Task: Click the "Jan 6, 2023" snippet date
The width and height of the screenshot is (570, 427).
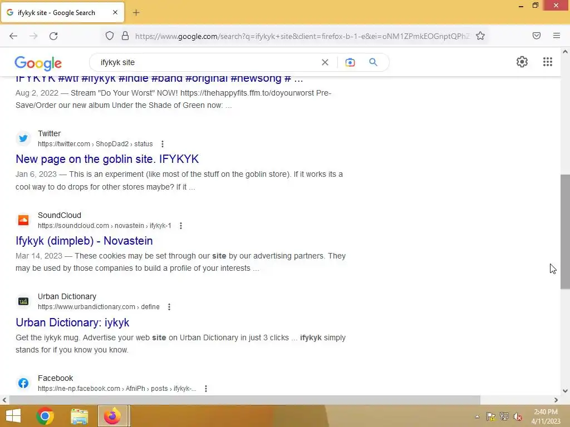Action: (x=36, y=174)
